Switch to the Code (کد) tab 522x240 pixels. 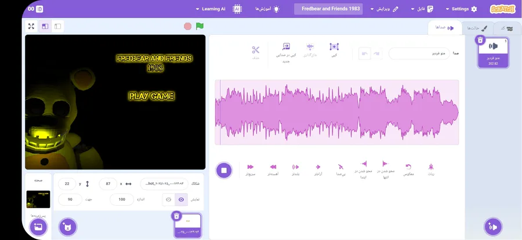pyautogui.click(x=507, y=28)
